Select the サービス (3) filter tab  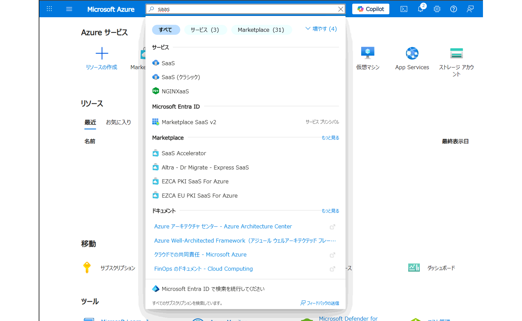(x=205, y=30)
